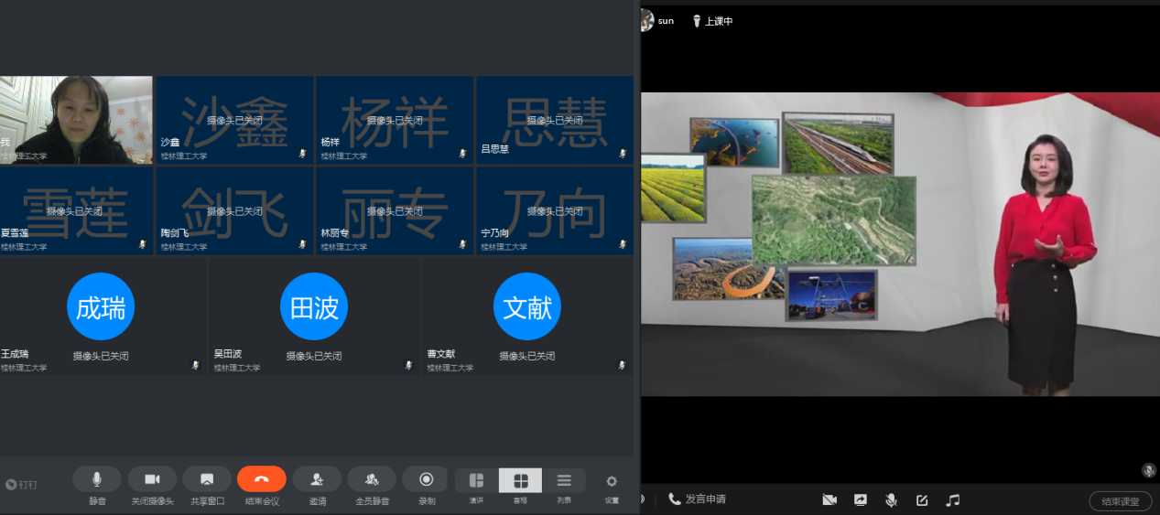1160x515 pixels.
Task: Click the music note icon
Action: (x=953, y=499)
